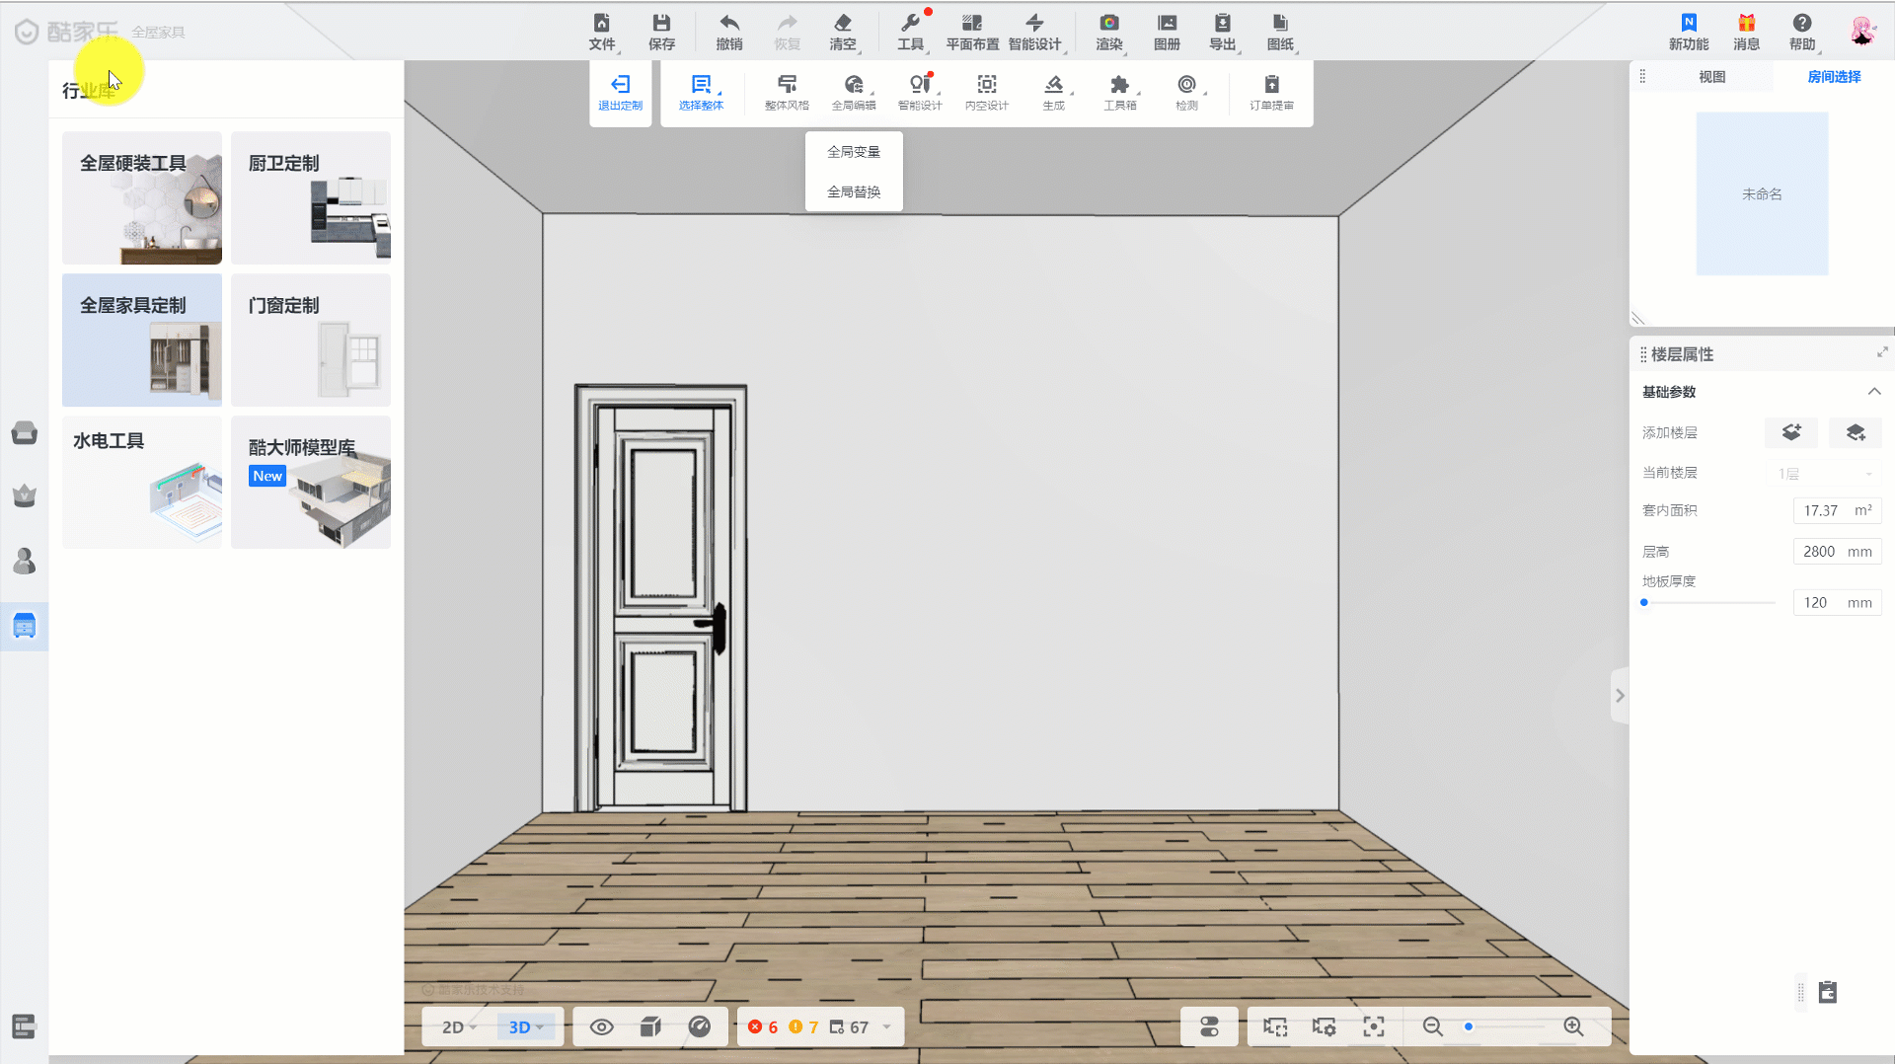Image resolution: width=1895 pixels, height=1064 pixels.
Task: Zoom in with the magnifier plus icon
Action: pyautogui.click(x=1573, y=1027)
